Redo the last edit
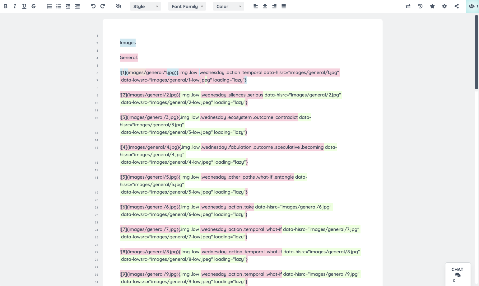 [103, 6]
